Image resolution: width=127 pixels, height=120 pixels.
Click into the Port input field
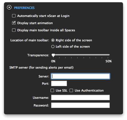click(x=59, y=84)
